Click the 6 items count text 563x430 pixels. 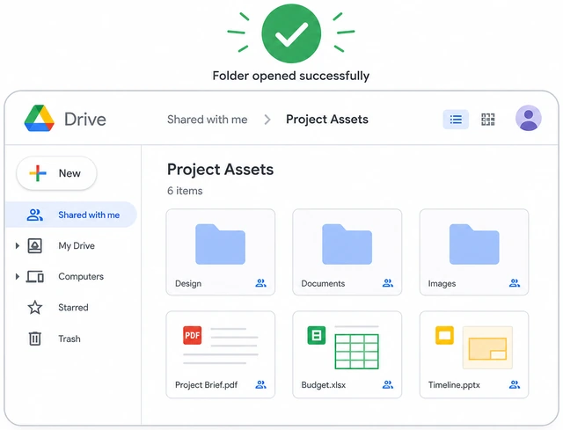185,191
